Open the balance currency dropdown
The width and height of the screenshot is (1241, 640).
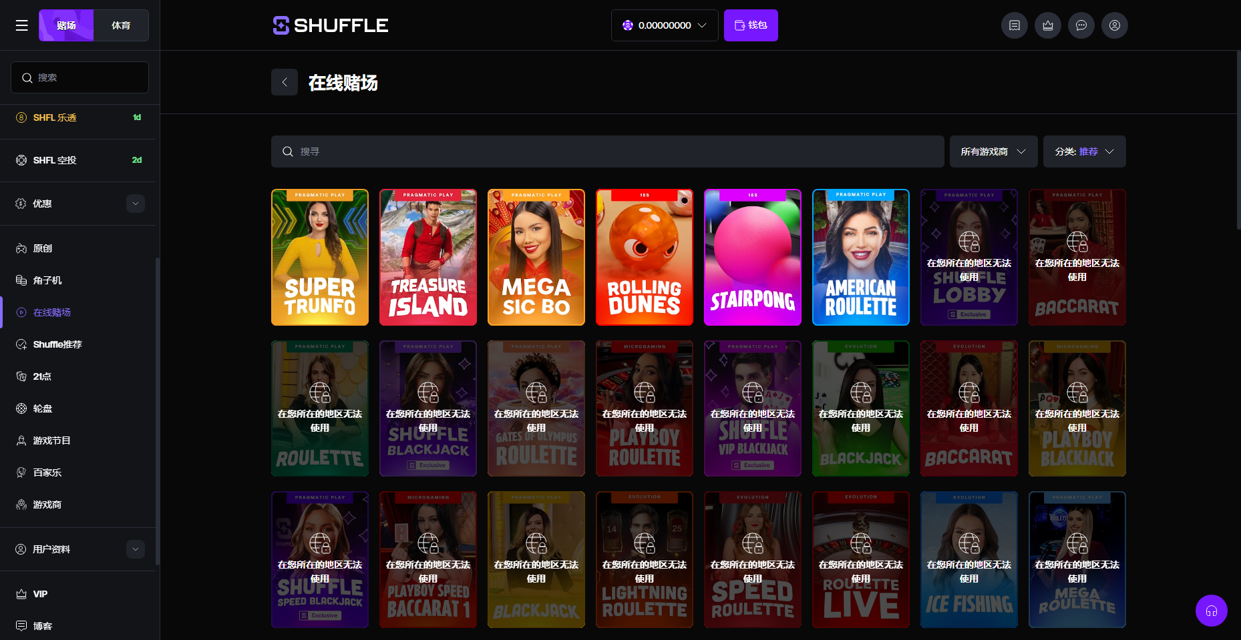coord(665,25)
